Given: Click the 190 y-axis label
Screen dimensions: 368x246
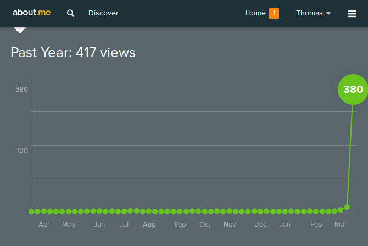Looking at the screenshot, I should [x=23, y=150].
